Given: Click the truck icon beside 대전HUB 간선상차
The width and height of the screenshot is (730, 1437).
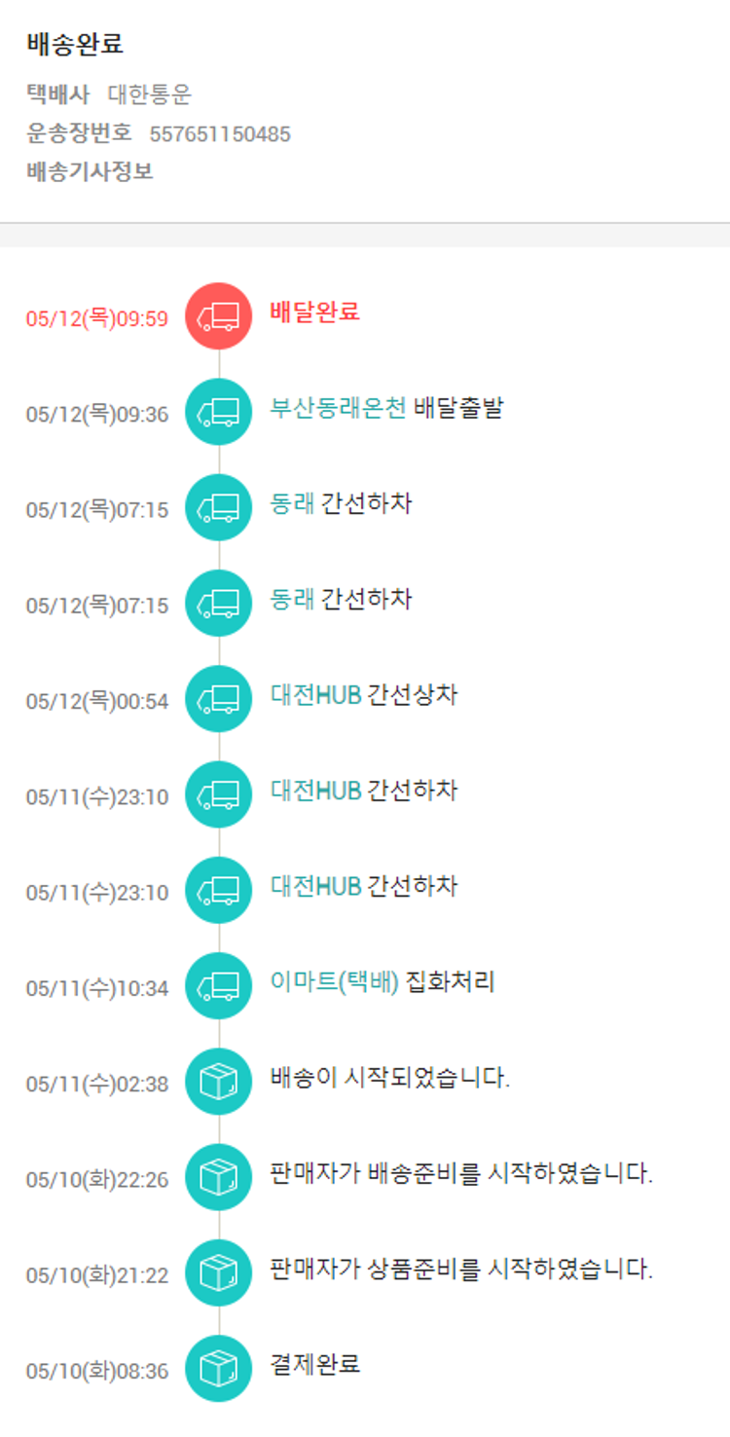Looking at the screenshot, I should [218, 699].
